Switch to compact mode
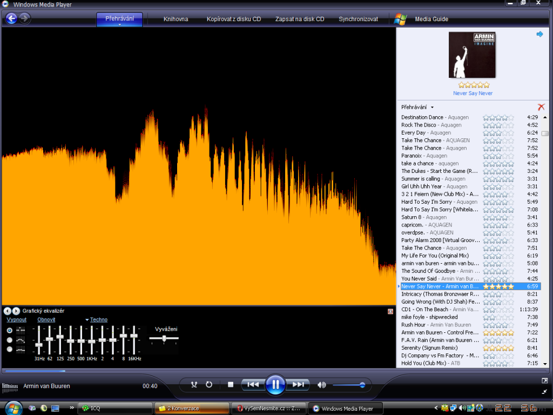Viewport: 553px width, 415px height. click(544, 392)
